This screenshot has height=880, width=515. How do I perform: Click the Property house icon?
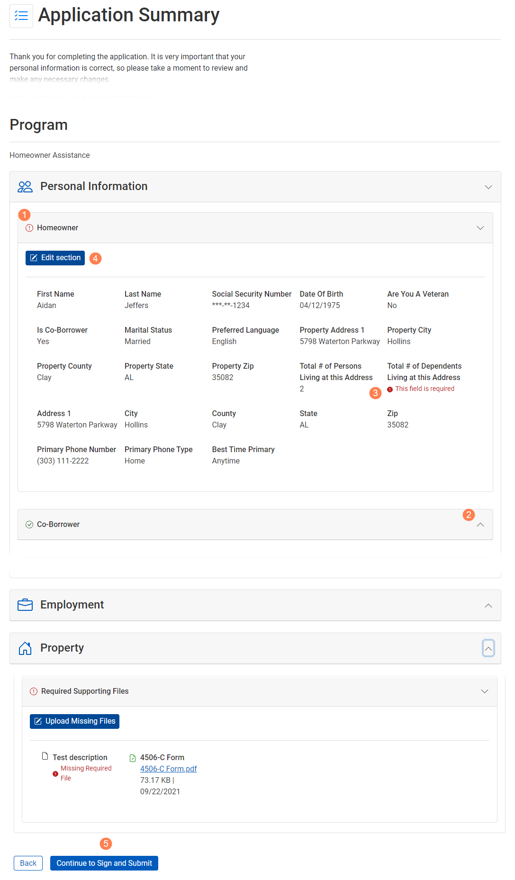tap(25, 648)
